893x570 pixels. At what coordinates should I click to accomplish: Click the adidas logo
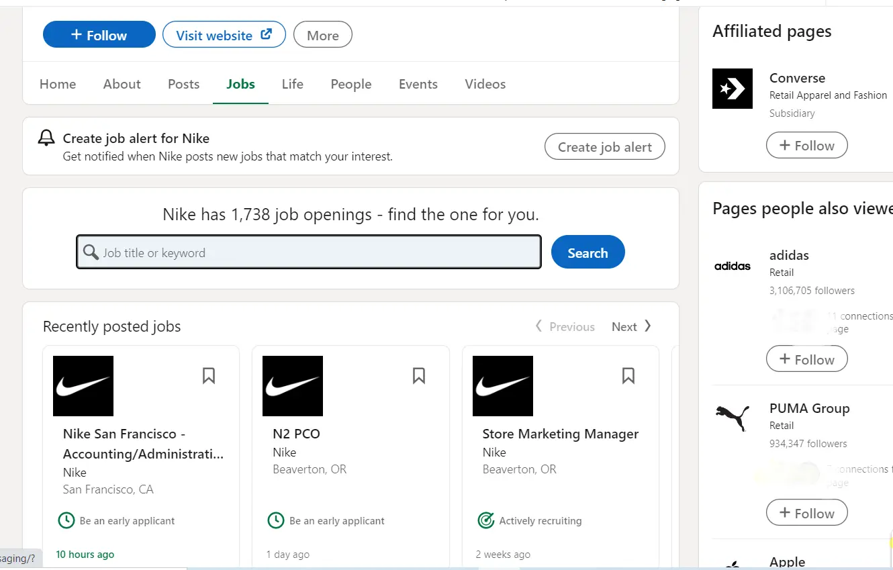[x=733, y=266]
